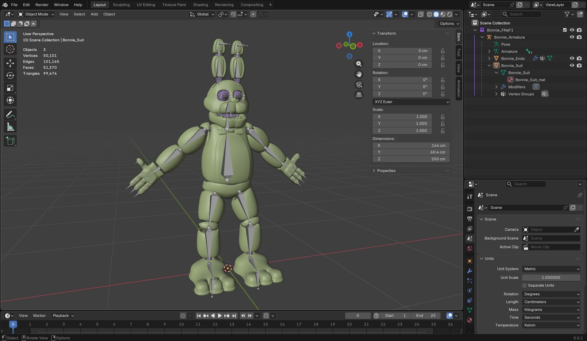Switch perspective/orthographic grid icon
587x341 pixels.
pos(359,95)
